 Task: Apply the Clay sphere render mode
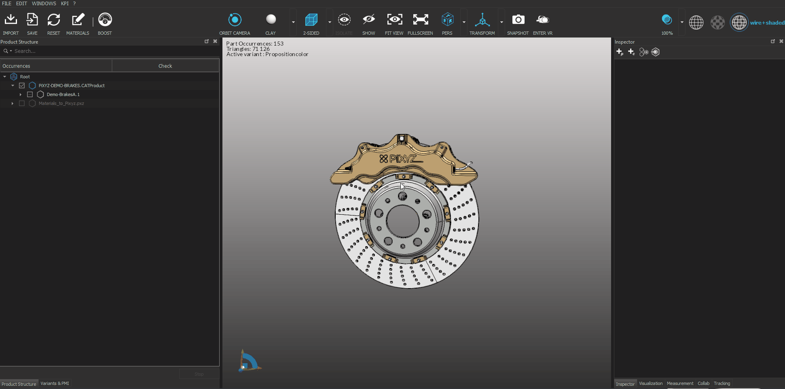click(x=271, y=19)
